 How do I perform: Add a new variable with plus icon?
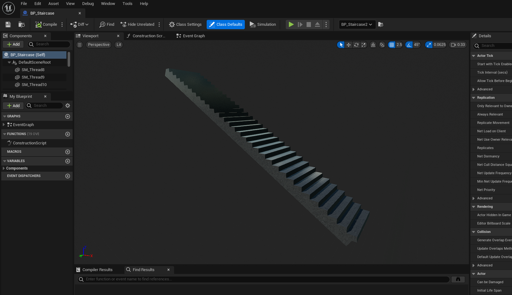(68, 161)
